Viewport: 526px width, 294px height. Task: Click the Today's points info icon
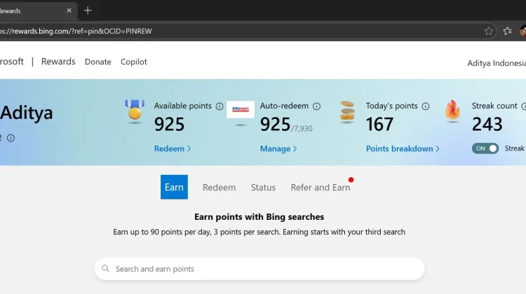click(425, 106)
